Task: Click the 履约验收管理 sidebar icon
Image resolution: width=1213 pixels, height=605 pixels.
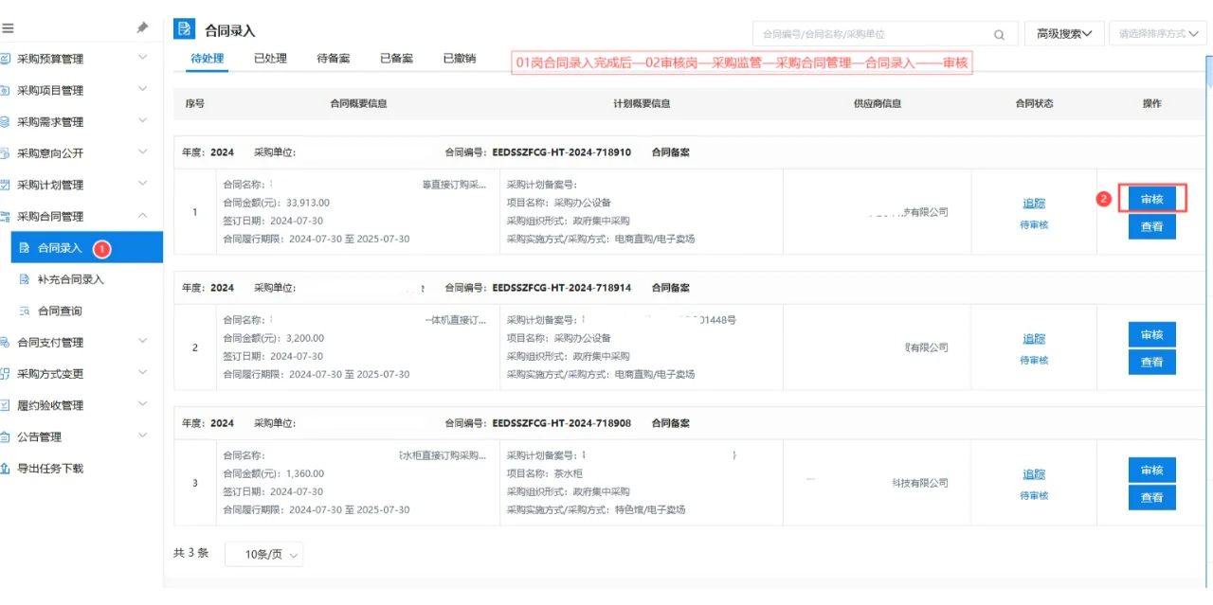Action: [x=6, y=405]
